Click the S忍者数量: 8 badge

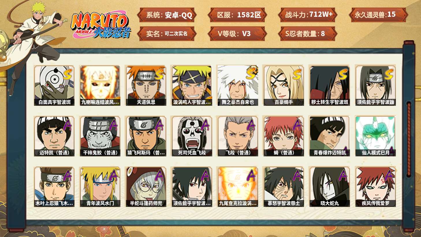tap(308, 34)
